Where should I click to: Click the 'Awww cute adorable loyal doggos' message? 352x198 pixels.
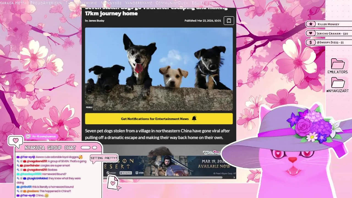pyautogui.click(x=57, y=157)
